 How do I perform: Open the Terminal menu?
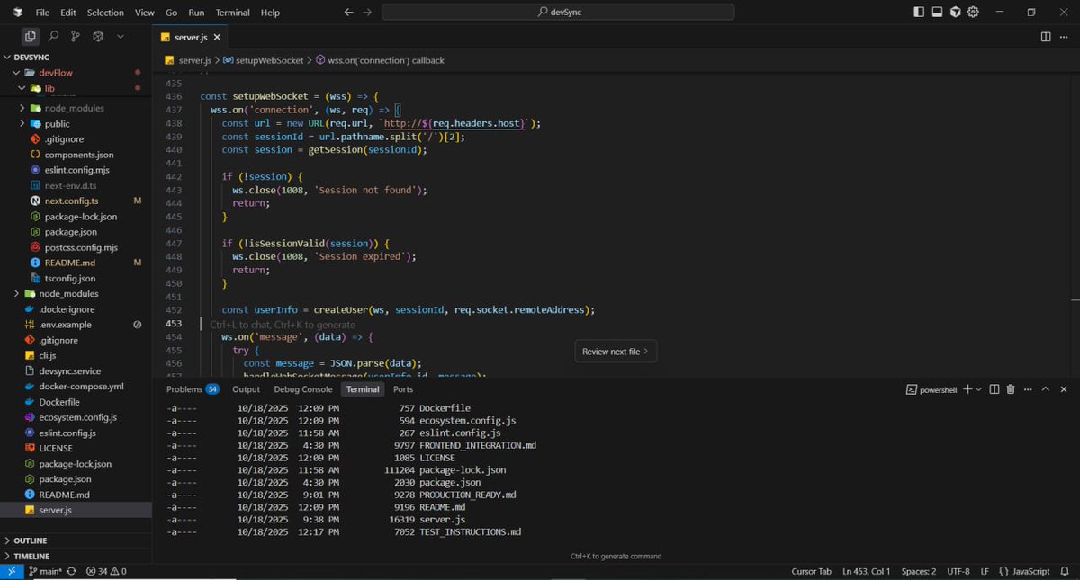click(x=232, y=13)
